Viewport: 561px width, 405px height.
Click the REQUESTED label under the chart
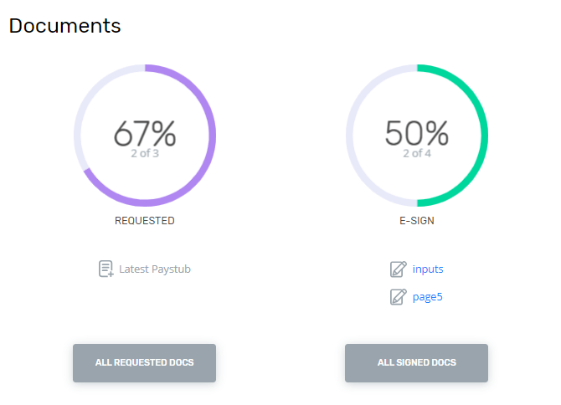(x=145, y=221)
